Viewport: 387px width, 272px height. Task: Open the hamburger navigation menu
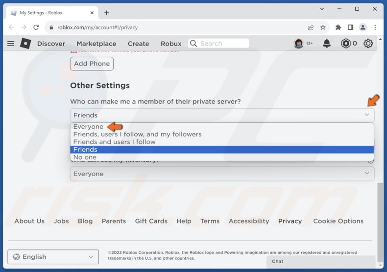click(x=11, y=44)
